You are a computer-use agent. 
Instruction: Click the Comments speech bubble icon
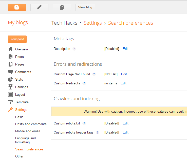click(10, 72)
